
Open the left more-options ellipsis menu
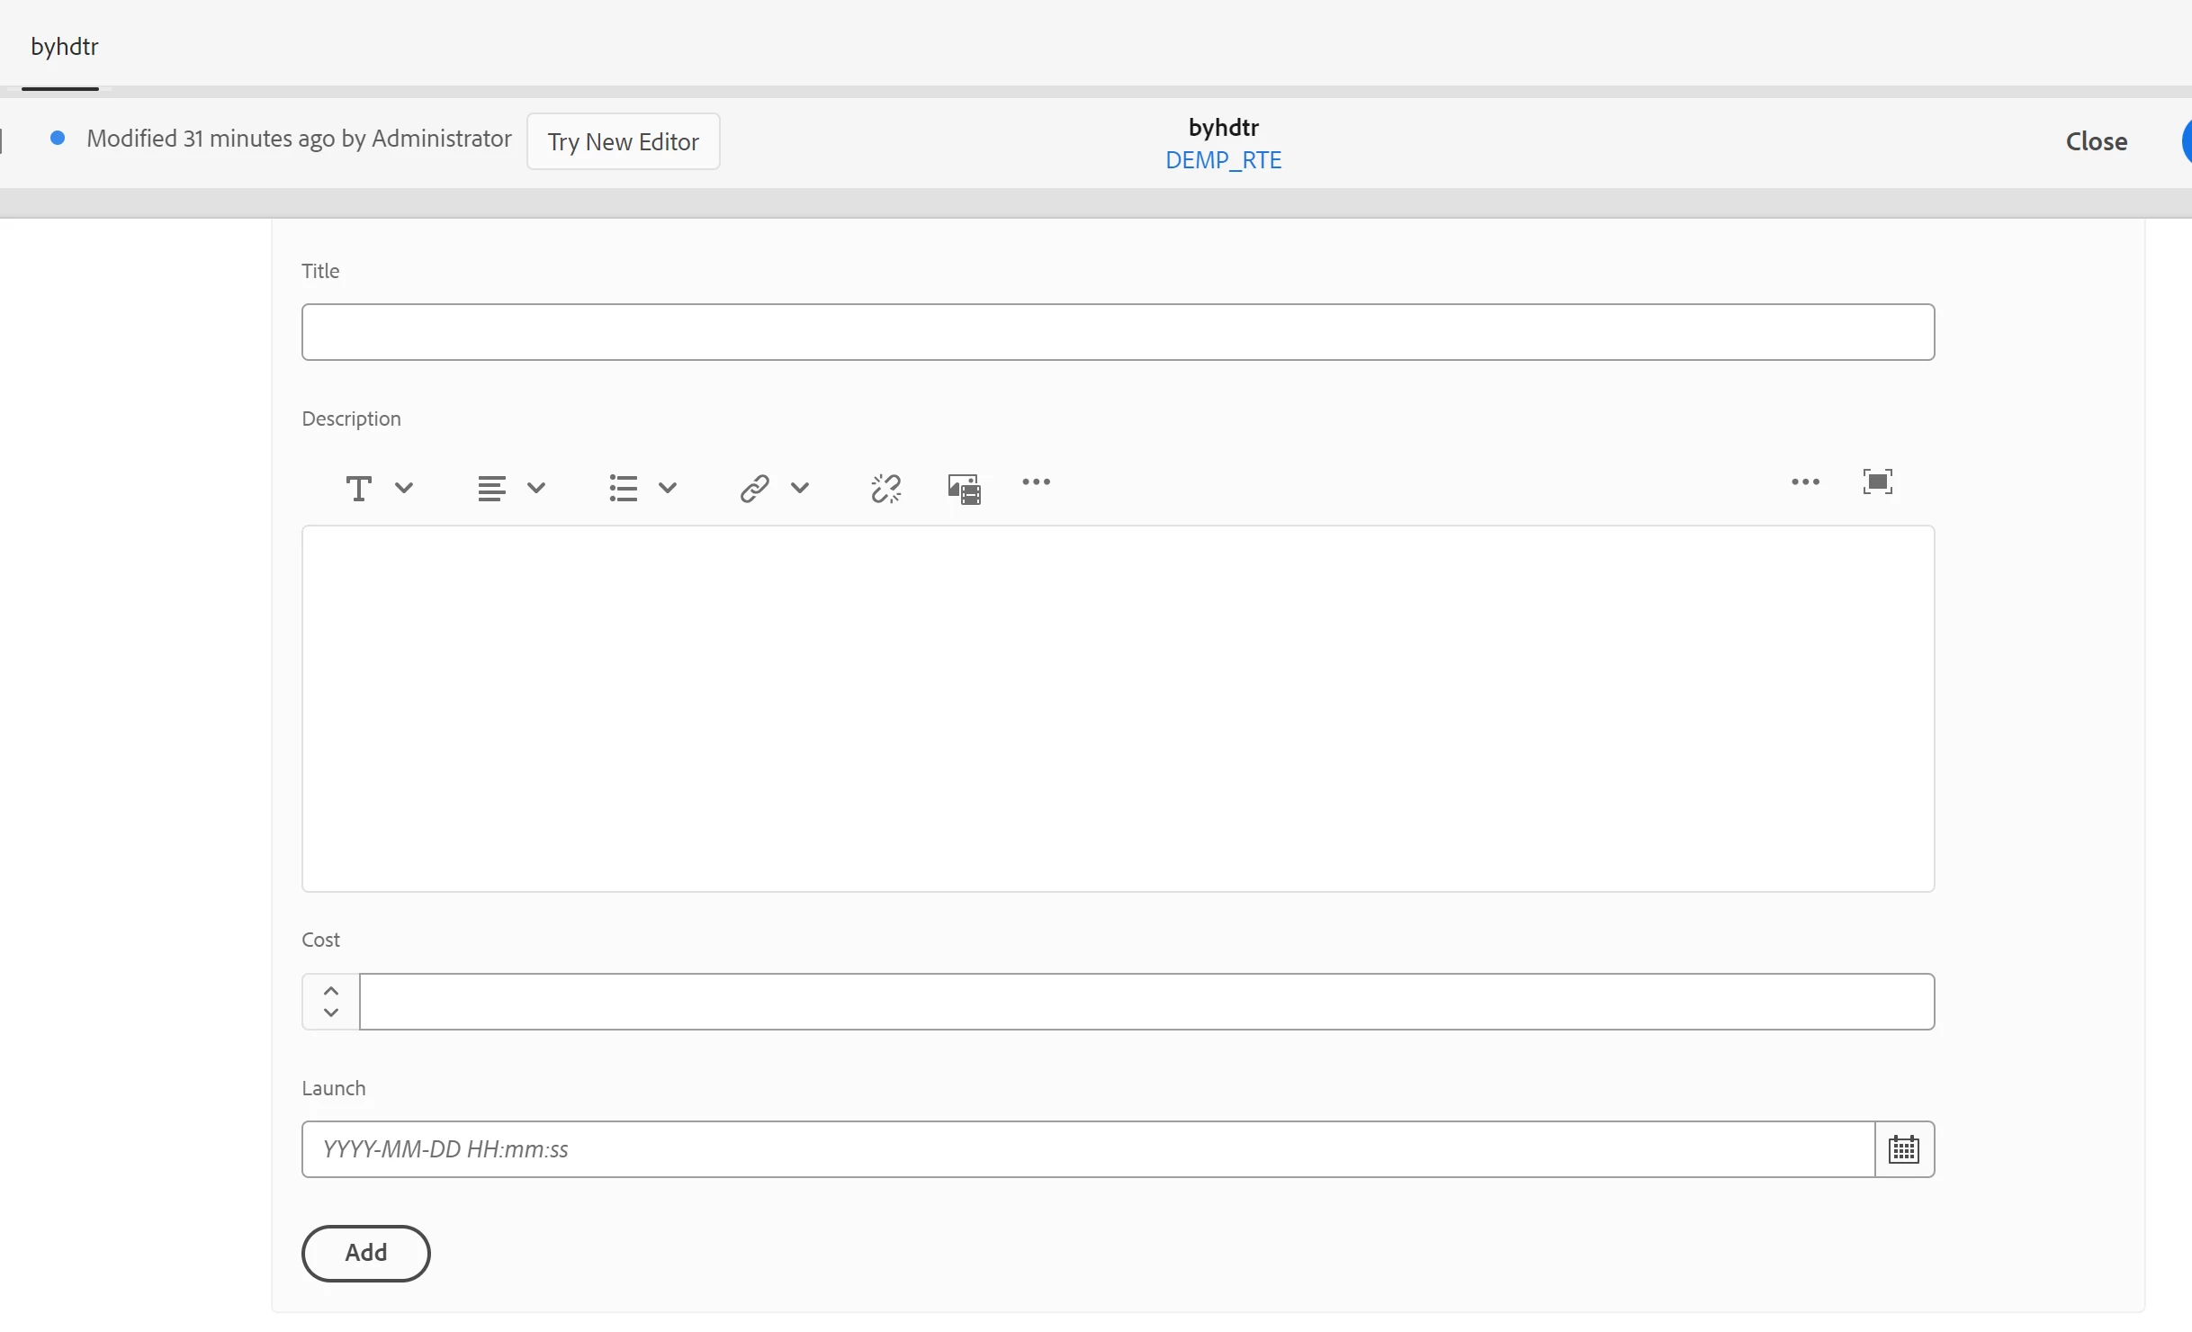1037,483
